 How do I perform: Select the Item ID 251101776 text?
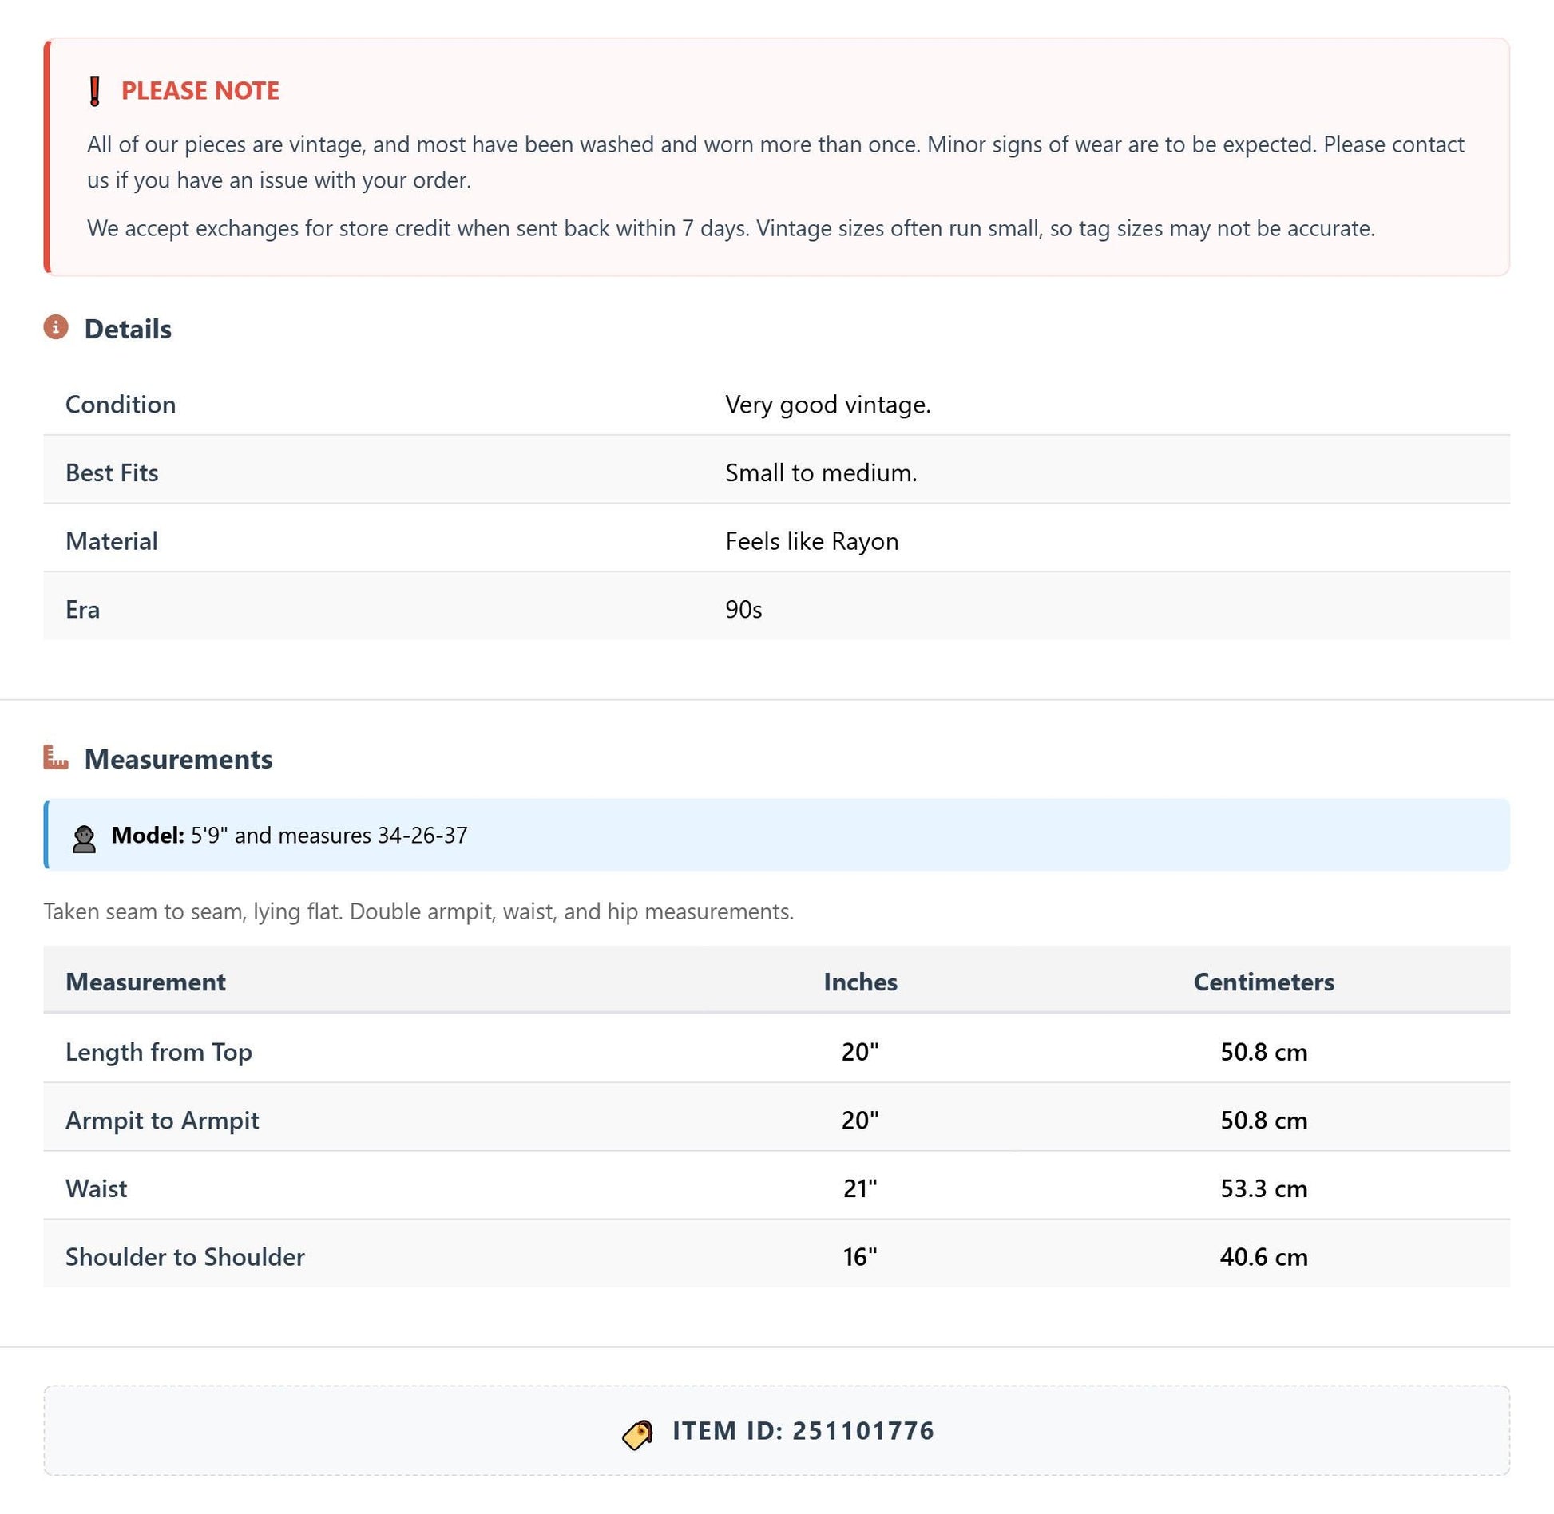point(803,1430)
